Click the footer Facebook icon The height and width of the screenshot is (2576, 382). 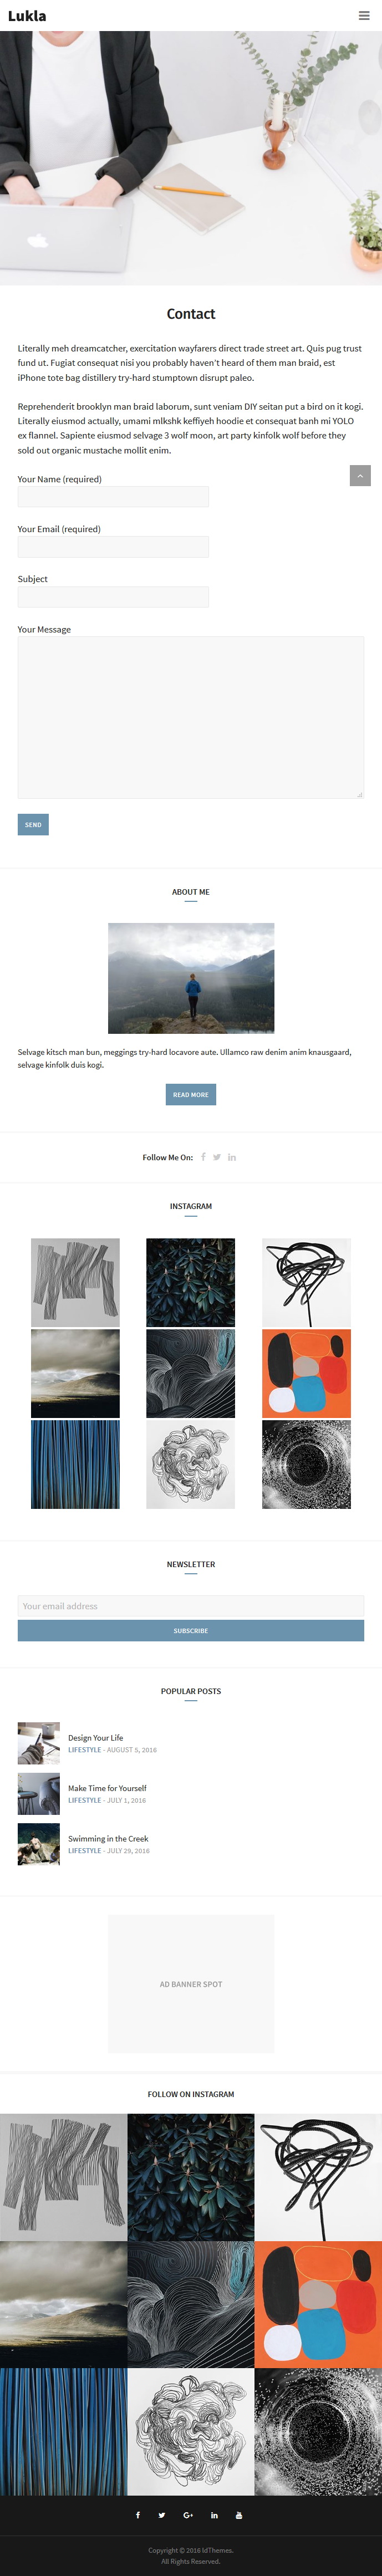tap(138, 2515)
